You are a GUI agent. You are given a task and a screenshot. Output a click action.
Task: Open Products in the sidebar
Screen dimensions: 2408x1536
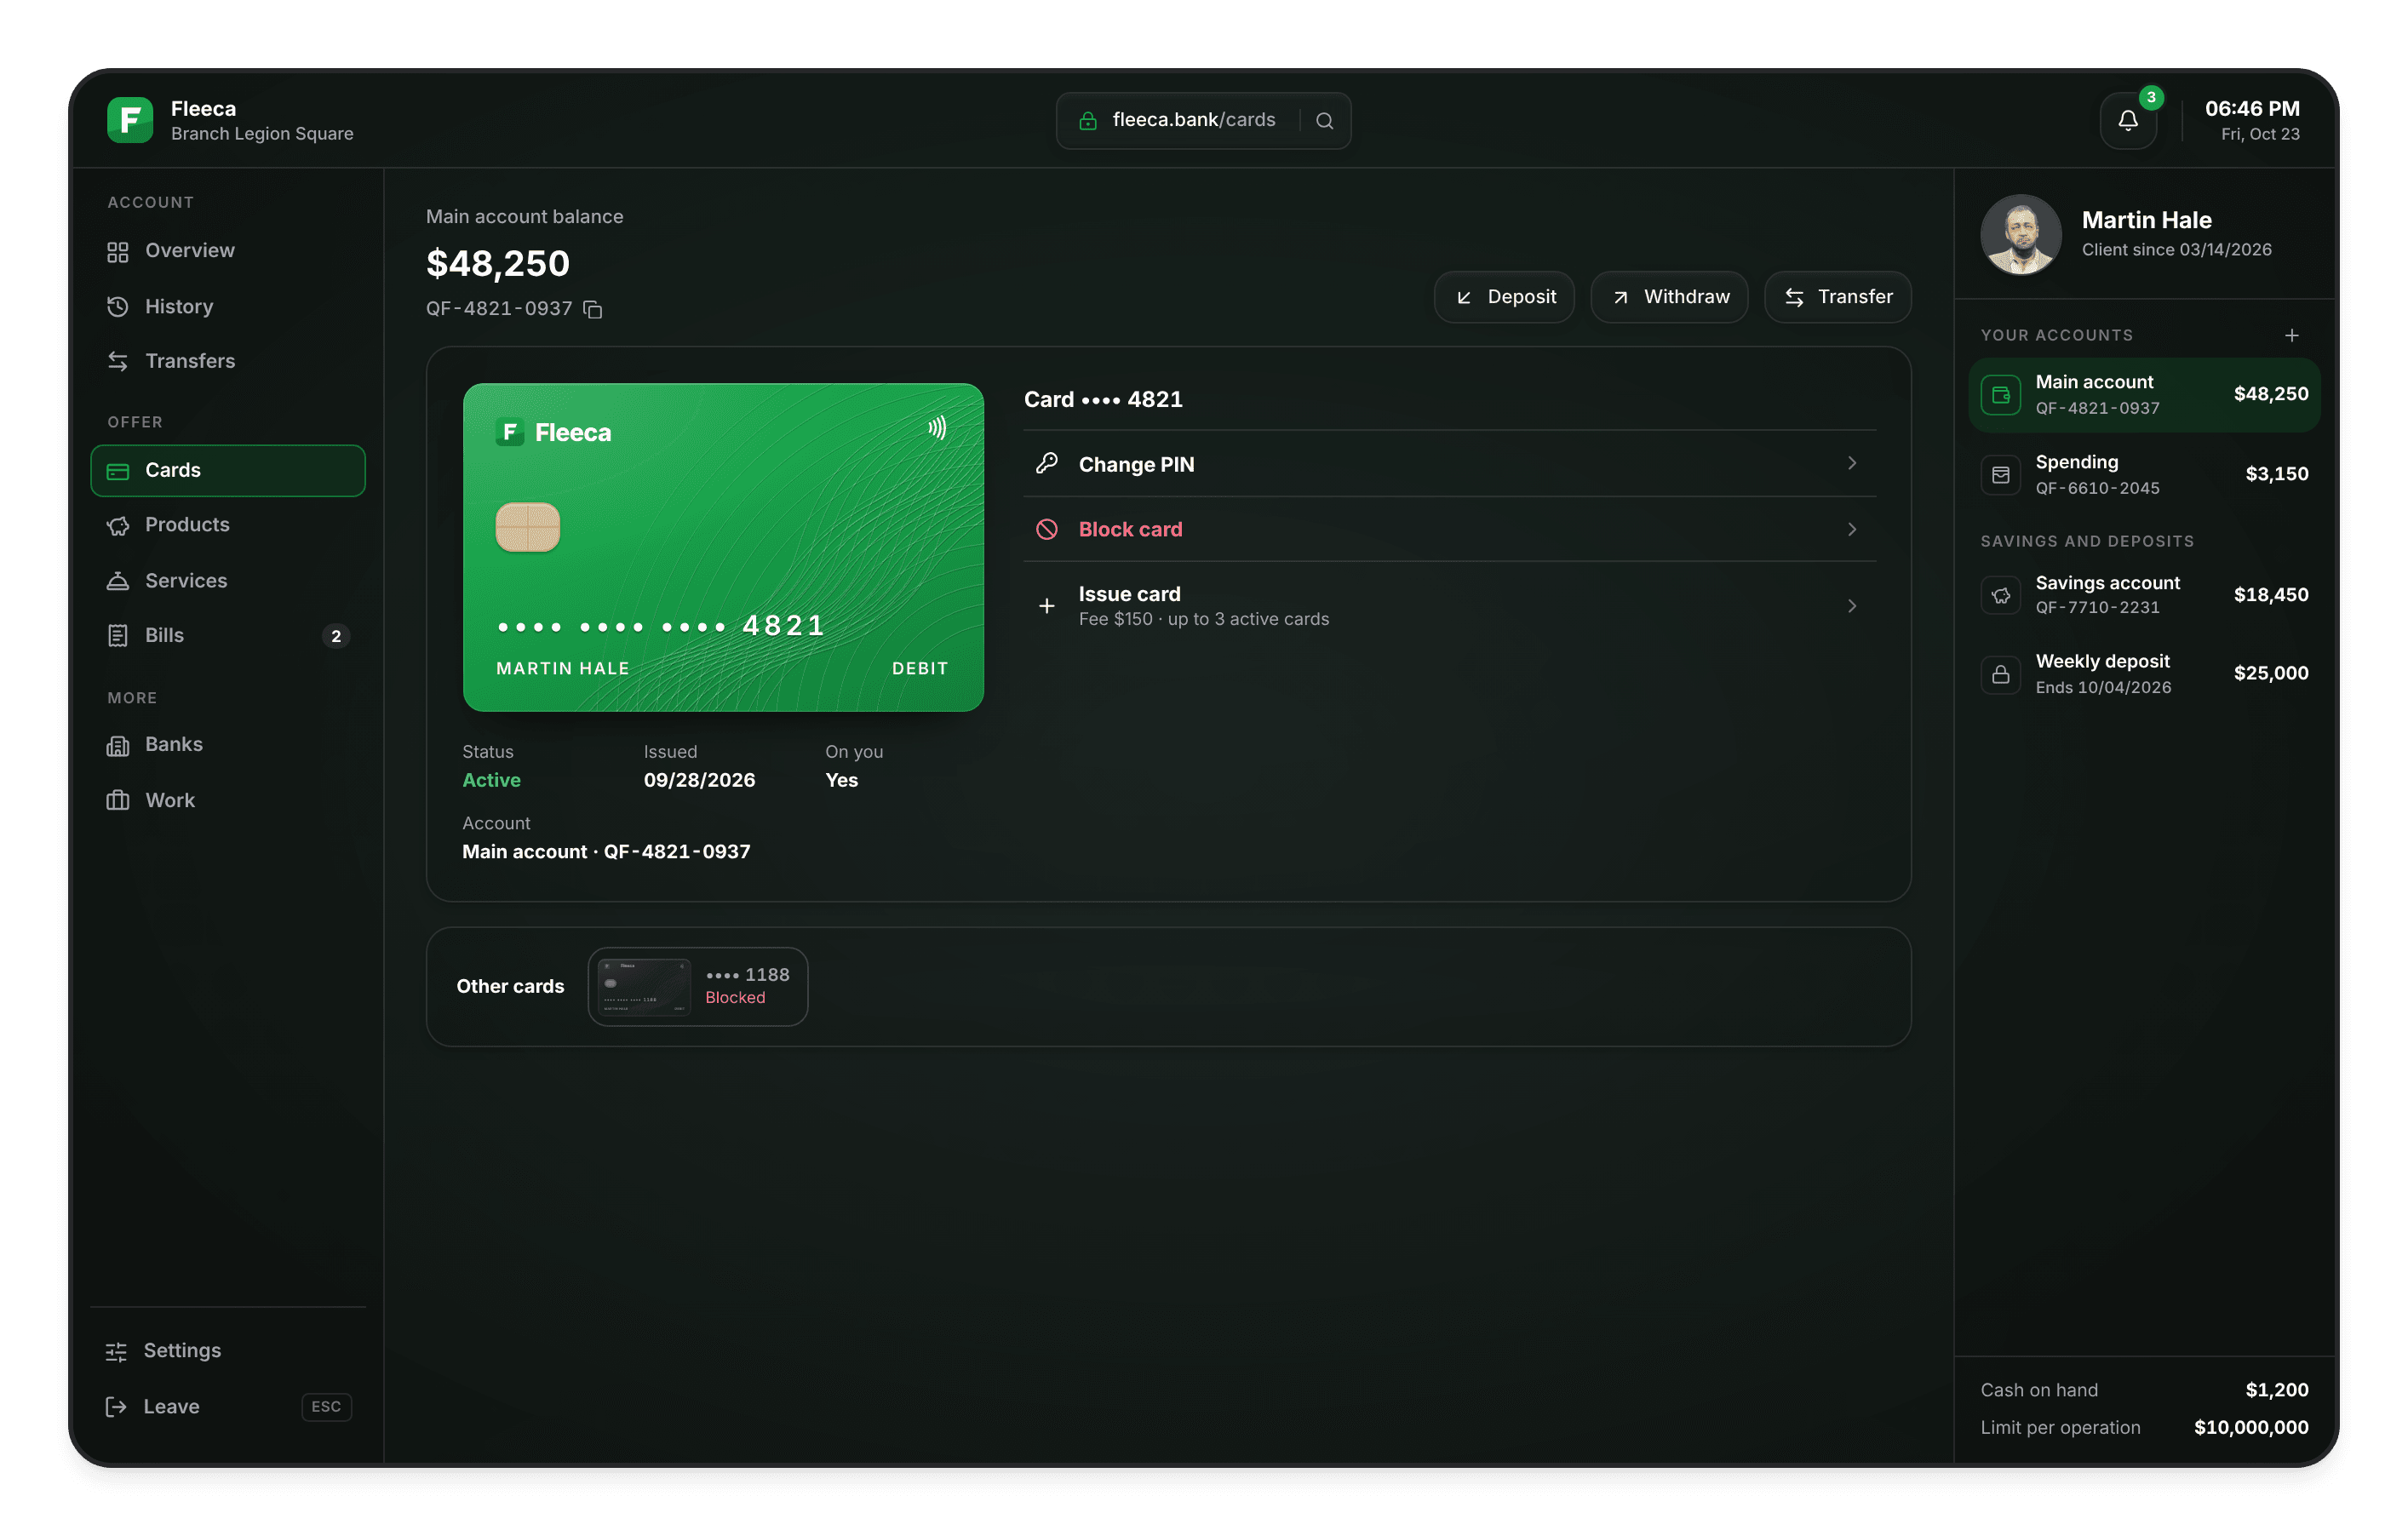228,525
